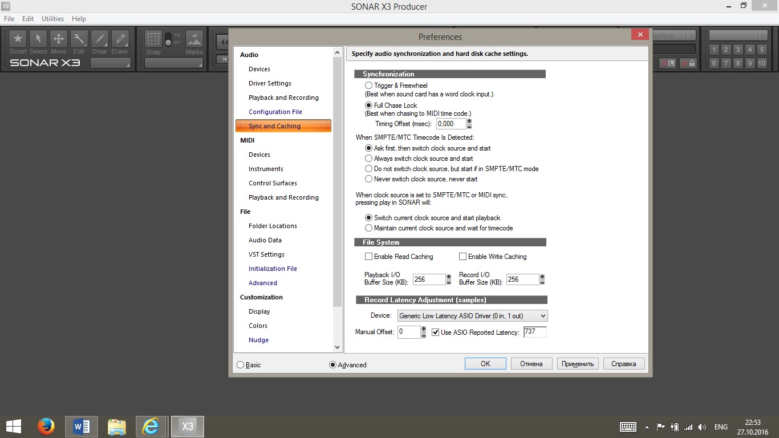779x438 pixels.
Task: Recall screenset number 5
Action: click(x=762, y=50)
